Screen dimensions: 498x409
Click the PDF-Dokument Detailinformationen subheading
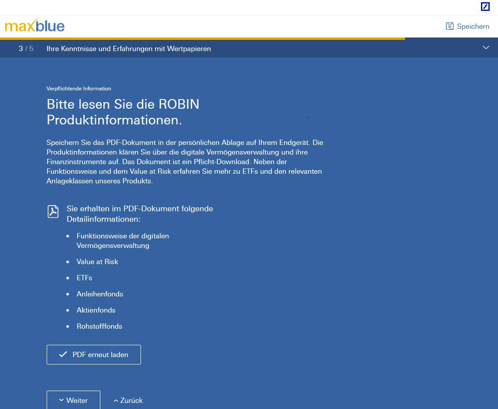tap(140, 214)
